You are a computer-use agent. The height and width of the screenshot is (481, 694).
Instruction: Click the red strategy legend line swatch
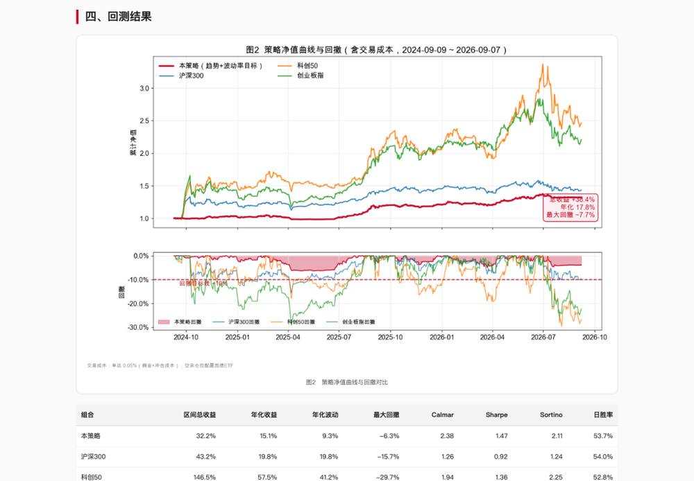(167, 66)
